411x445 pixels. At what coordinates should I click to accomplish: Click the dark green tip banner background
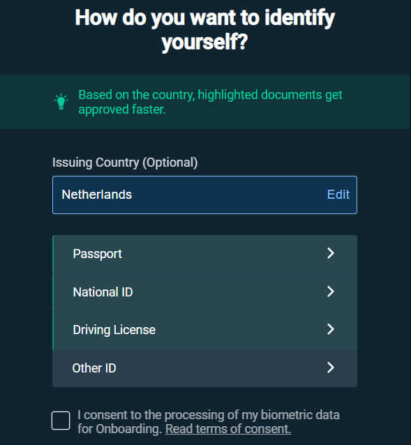(205, 102)
